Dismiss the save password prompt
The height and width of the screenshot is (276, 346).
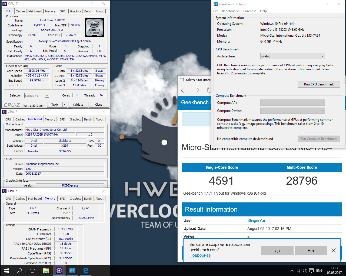[334, 250]
